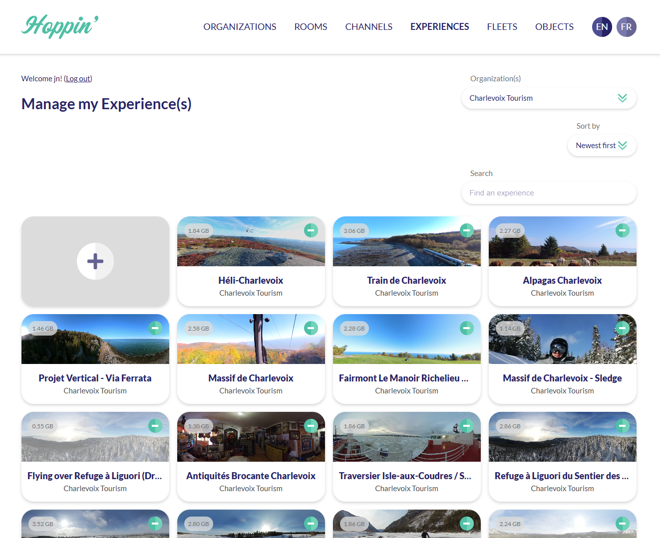The width and height of the screenshot is (660, 538).
Task: Click the Hoppin' logo
Action: [60, 26]
